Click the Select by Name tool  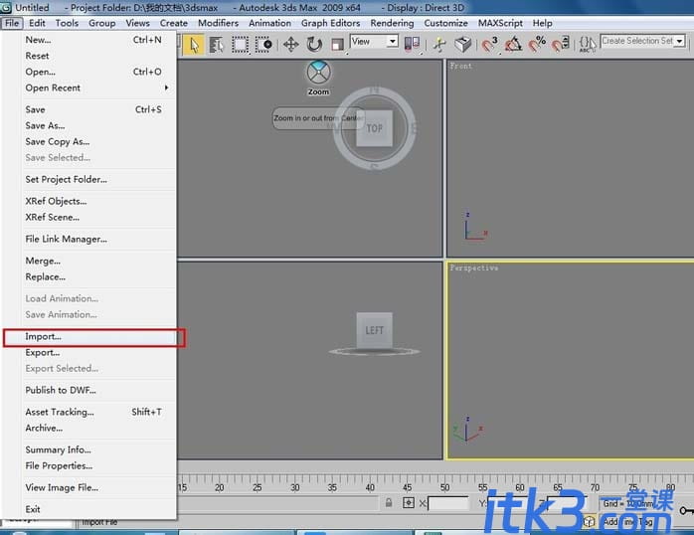click(x=217, y=45)
